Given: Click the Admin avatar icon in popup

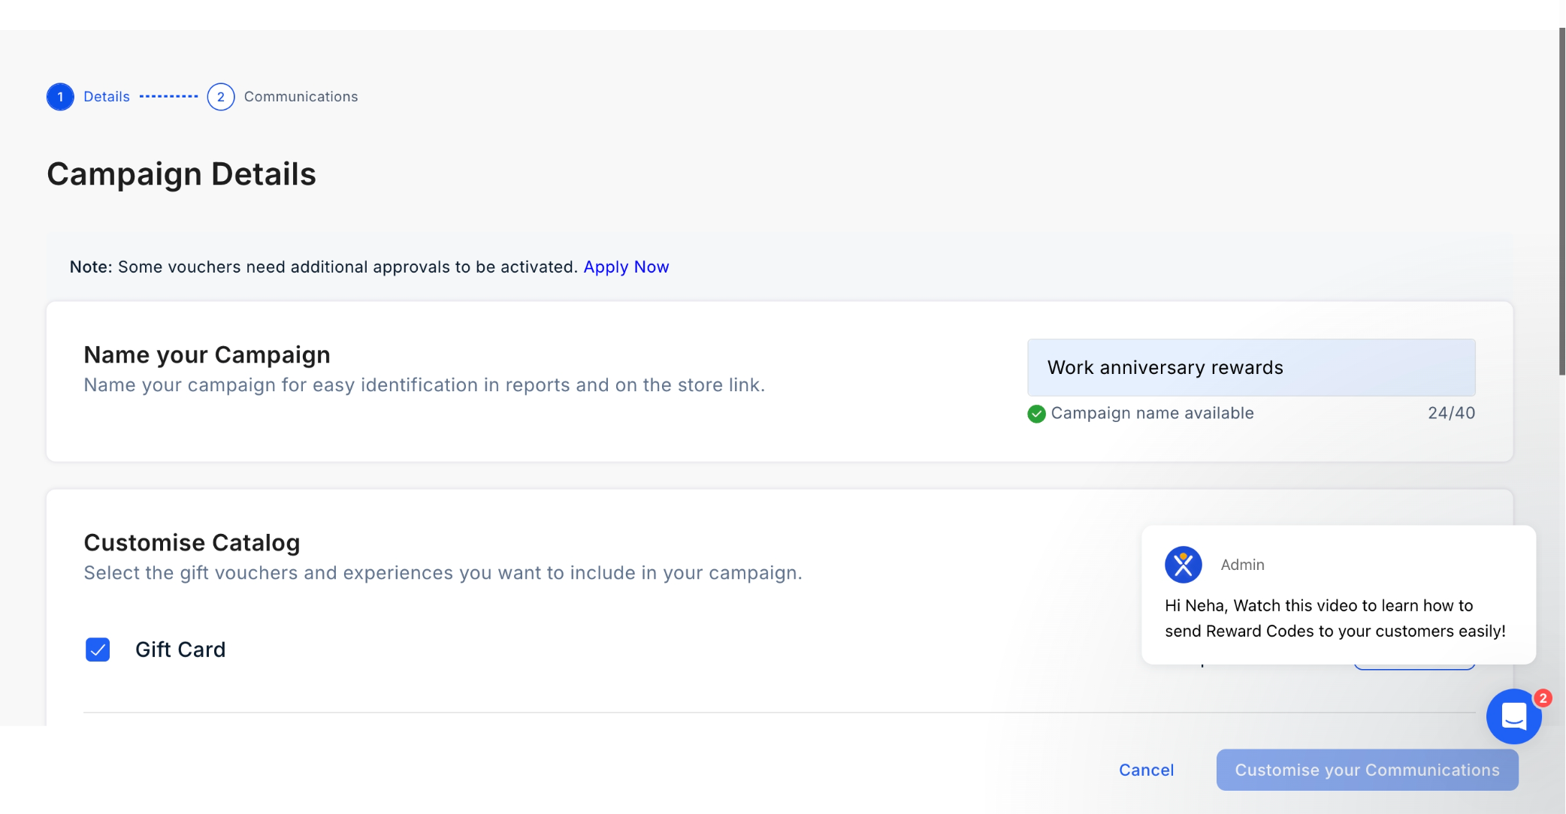Looking at the screenshot, I should [x=1183, y=565].
